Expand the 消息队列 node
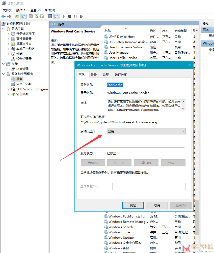 8,94
